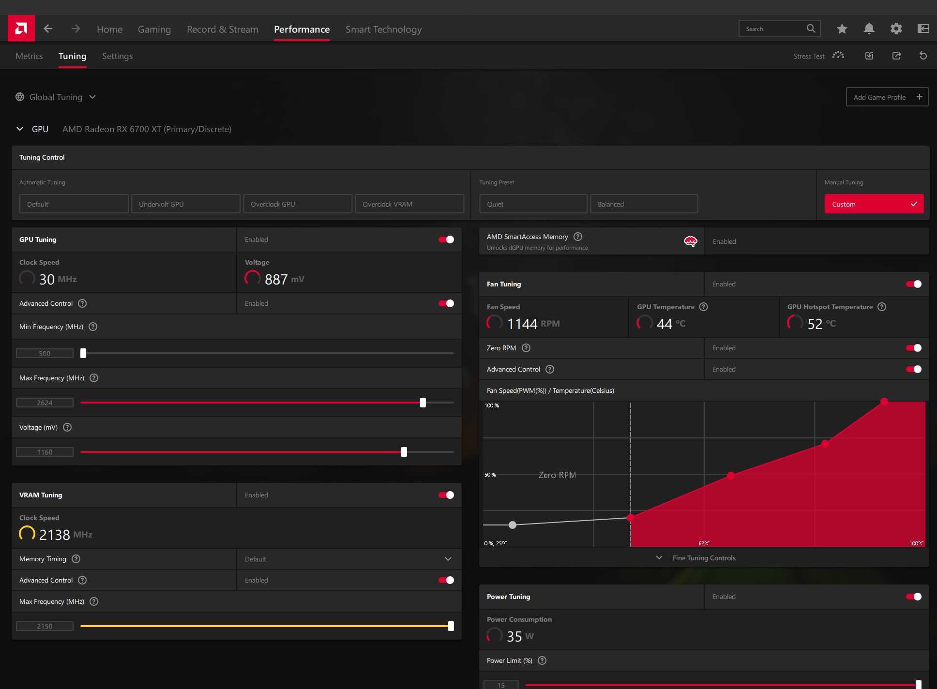Viewport: 937px width, 689px height.
Task: Open the notifications bell
Action: point(869,29)
